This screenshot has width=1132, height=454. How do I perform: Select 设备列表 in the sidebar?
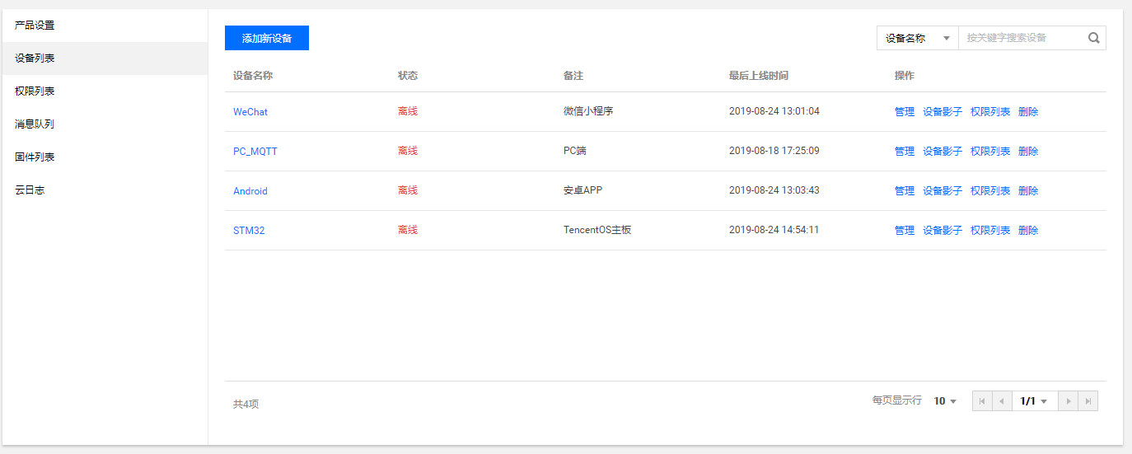click(x=104, y=59)
